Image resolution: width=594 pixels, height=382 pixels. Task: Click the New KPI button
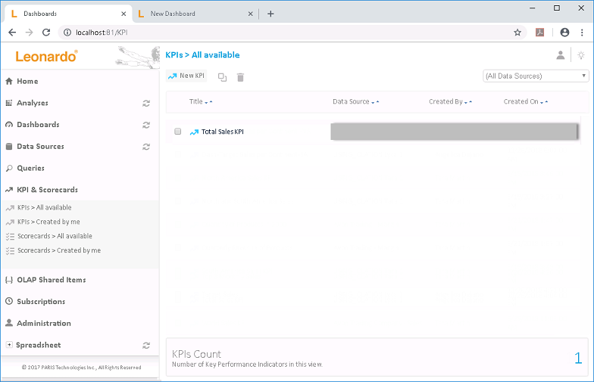tap(186, 76)
